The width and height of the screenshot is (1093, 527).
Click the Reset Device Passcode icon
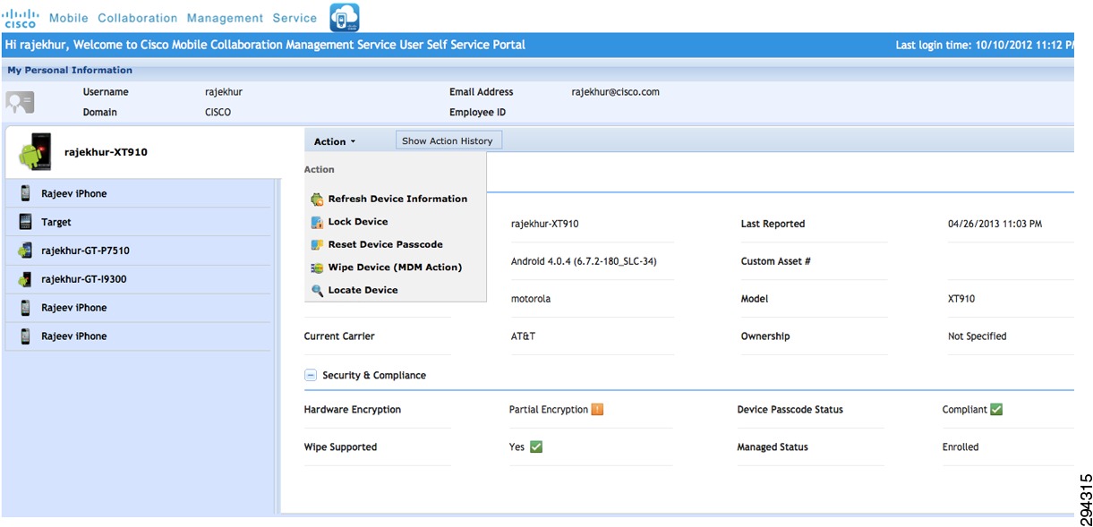click(317, 244)
